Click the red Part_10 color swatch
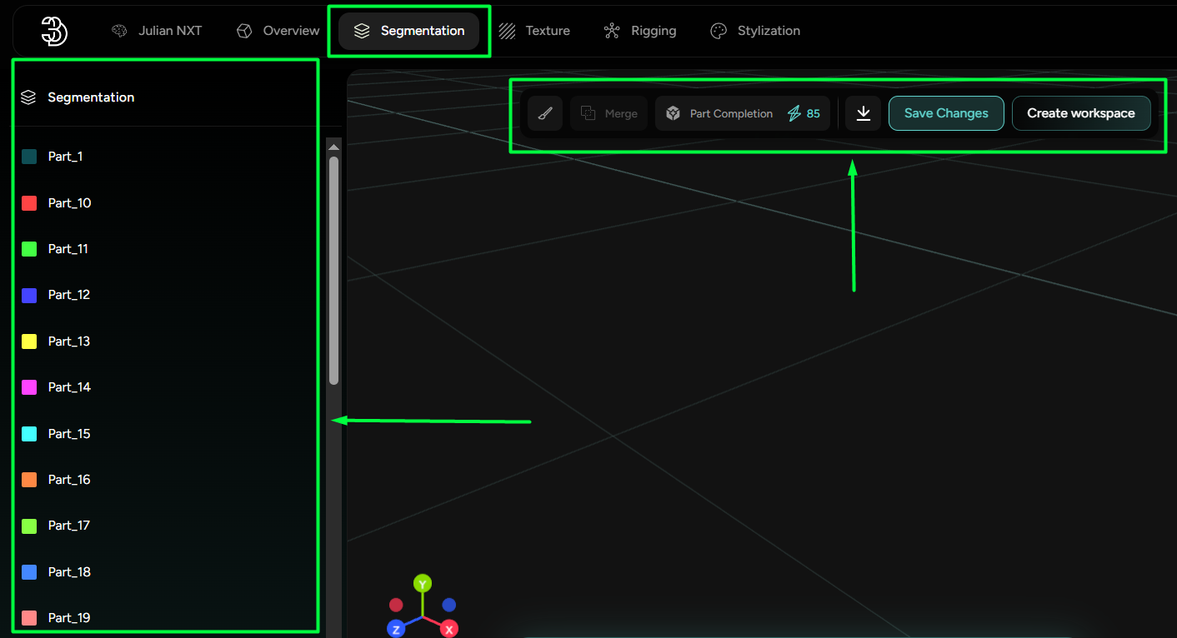Screen dimensions: 1177x638 29,203
